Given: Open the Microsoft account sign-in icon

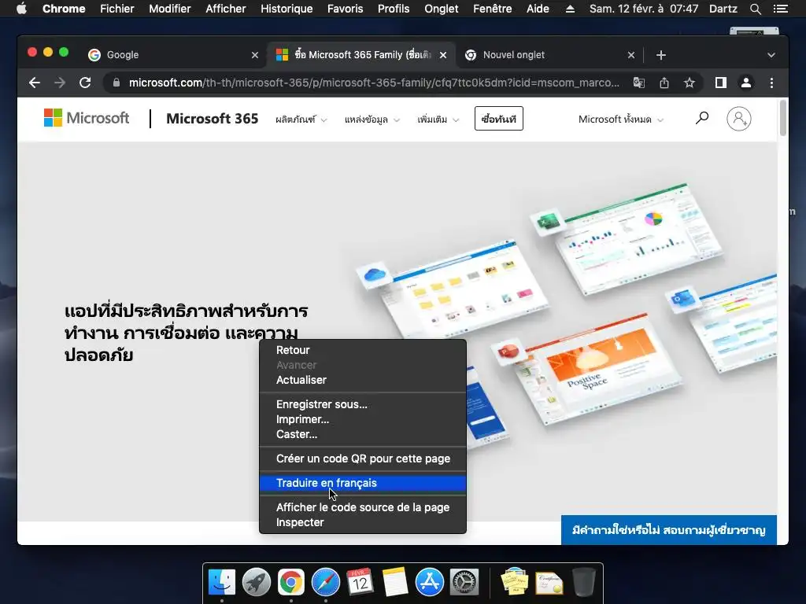Looking at the screenshot, I should 738,119.
